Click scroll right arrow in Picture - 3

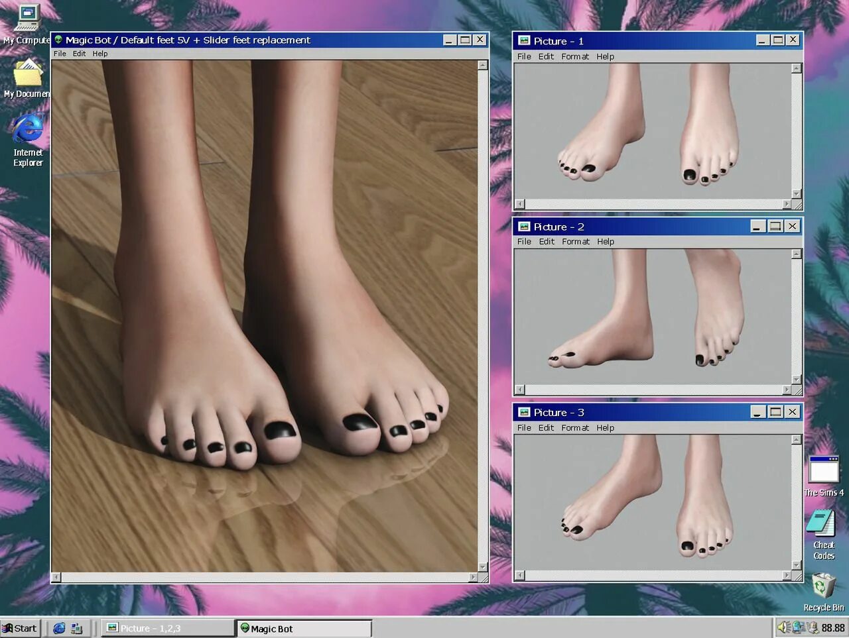tap(787, 575)
